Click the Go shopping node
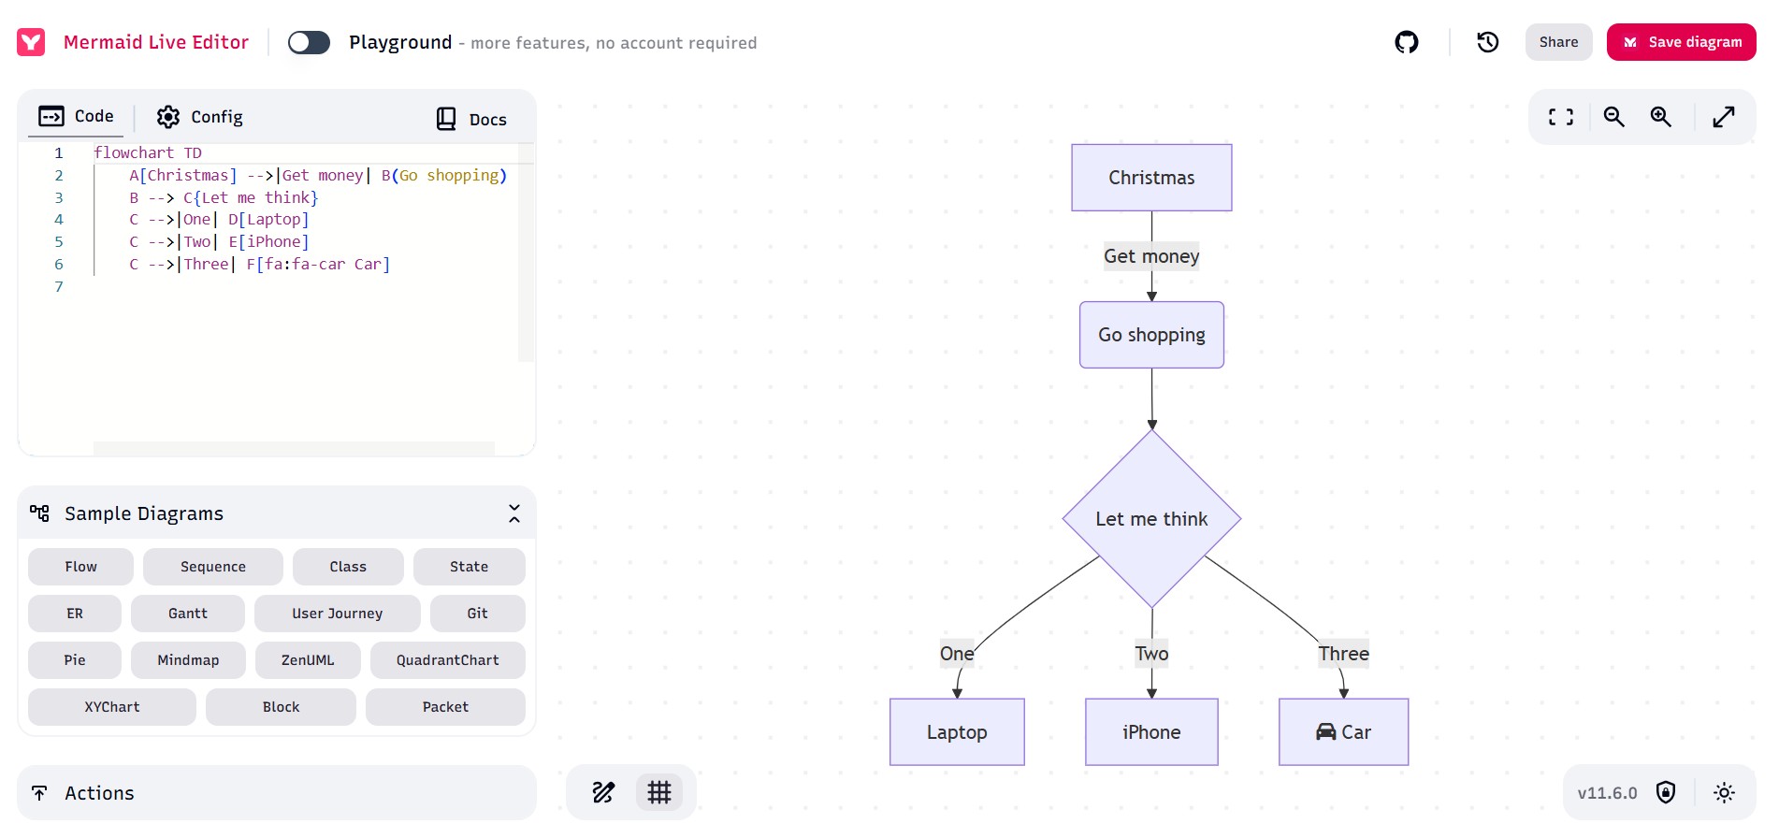 pyautogui.click(x=1151, y=335)
